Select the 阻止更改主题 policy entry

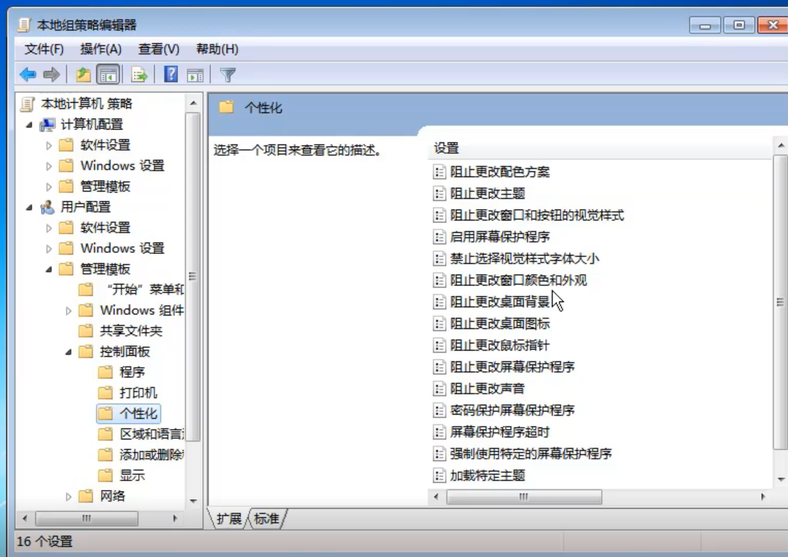(488, 193)
